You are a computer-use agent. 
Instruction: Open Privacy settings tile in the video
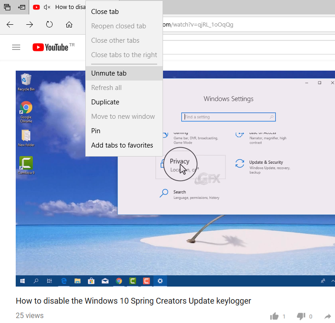(190, 167)
